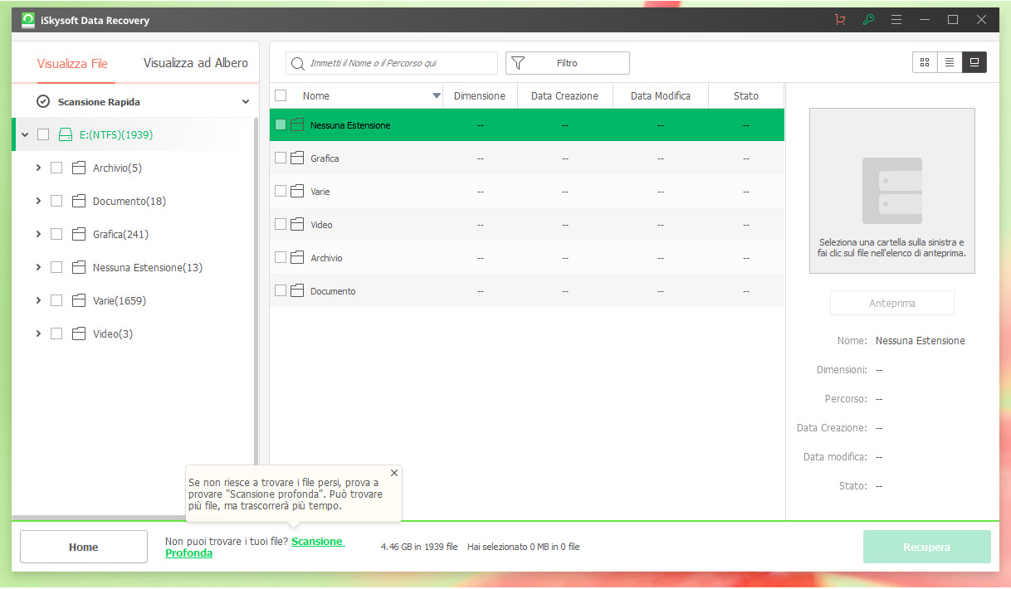This screenshot has width=1011, height=589.
Task: Open the Scansione Profonda link
Action: click(x=316, y=542)
